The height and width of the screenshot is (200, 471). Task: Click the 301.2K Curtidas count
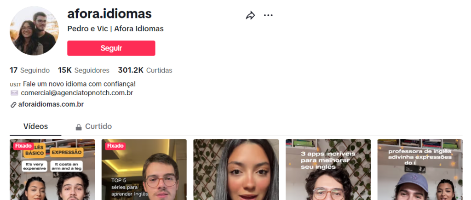click(145, 70)
